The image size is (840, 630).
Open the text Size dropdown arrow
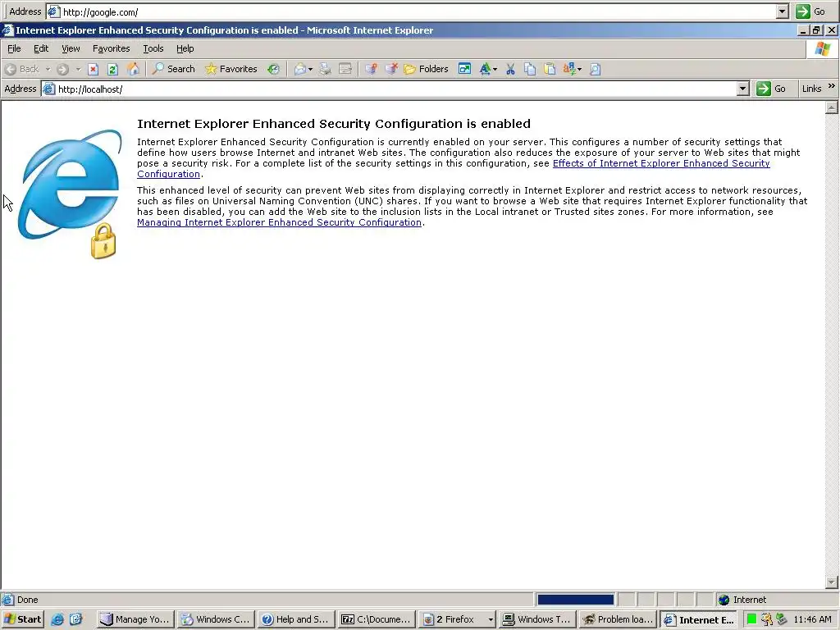(x=495, y=69)
